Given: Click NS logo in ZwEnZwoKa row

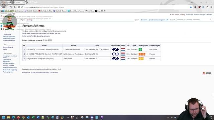Looking at the screenshot, I should (x=115, y=59).
